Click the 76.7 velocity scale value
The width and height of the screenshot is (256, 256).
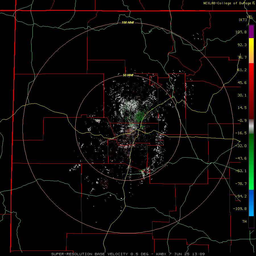coord(242,57)
